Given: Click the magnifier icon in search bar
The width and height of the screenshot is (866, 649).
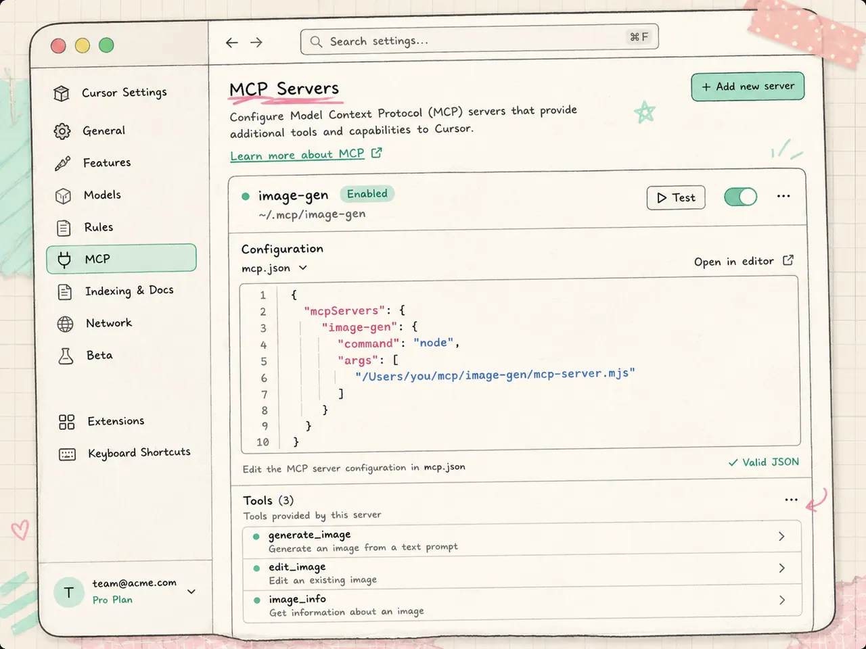Looking at the screenshot, I should coord(316,42).
